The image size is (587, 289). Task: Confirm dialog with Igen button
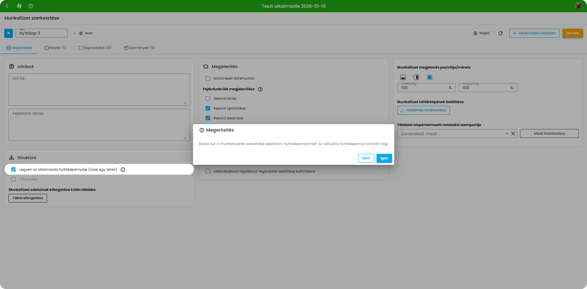pyautogui.click(x=384, y=158)
